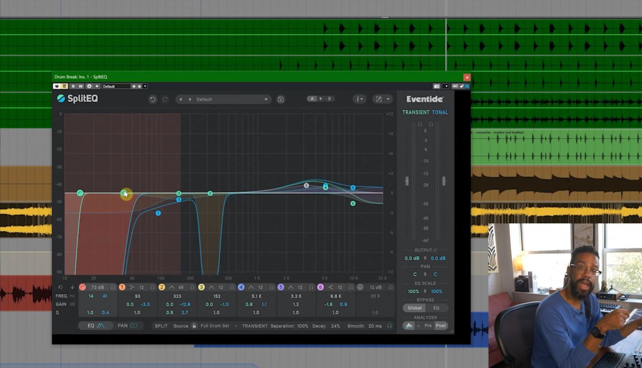Image resolution: width=642 pixels, height=368 pixels.
Task: Click the analyzer waveform icon in the Analyzer section
Action: coord(408,325)
